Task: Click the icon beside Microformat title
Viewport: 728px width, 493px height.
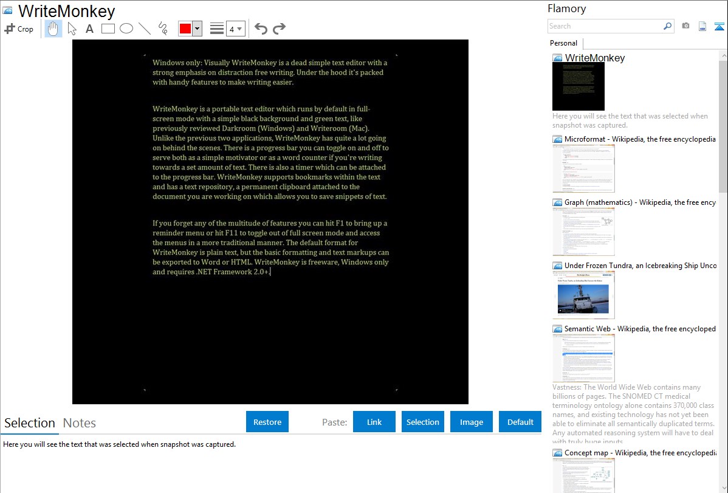Action: pyautogui.click(x=557, y=139)
